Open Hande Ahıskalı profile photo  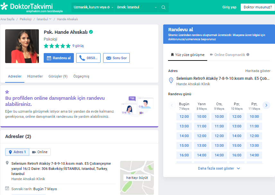(x=22, y=46)
